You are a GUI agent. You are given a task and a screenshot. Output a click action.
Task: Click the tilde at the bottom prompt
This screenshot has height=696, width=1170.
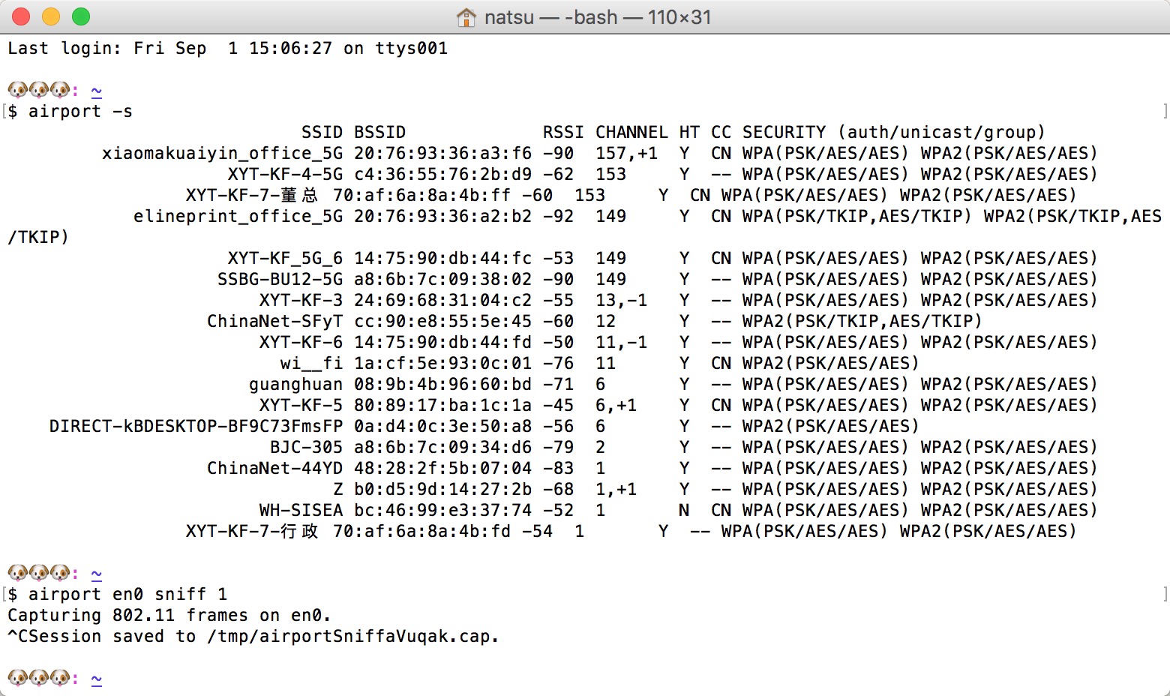[x=96, y=679]
